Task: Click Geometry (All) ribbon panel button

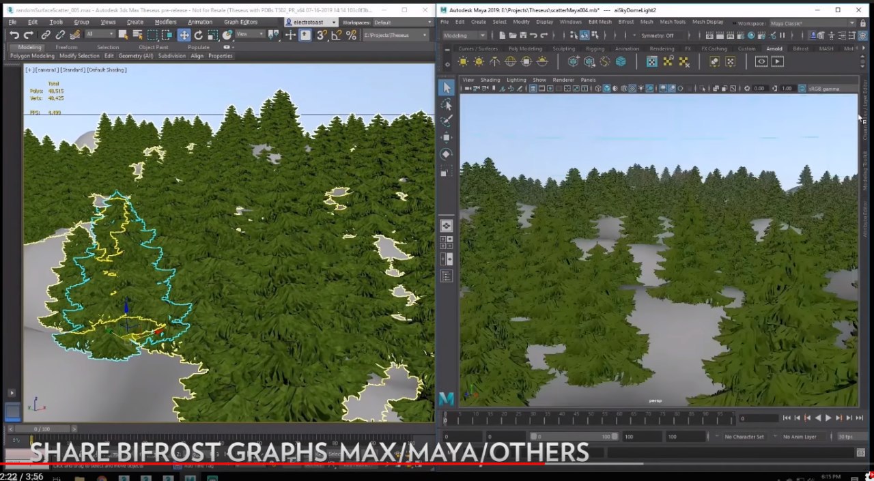Action: [135, 56]
